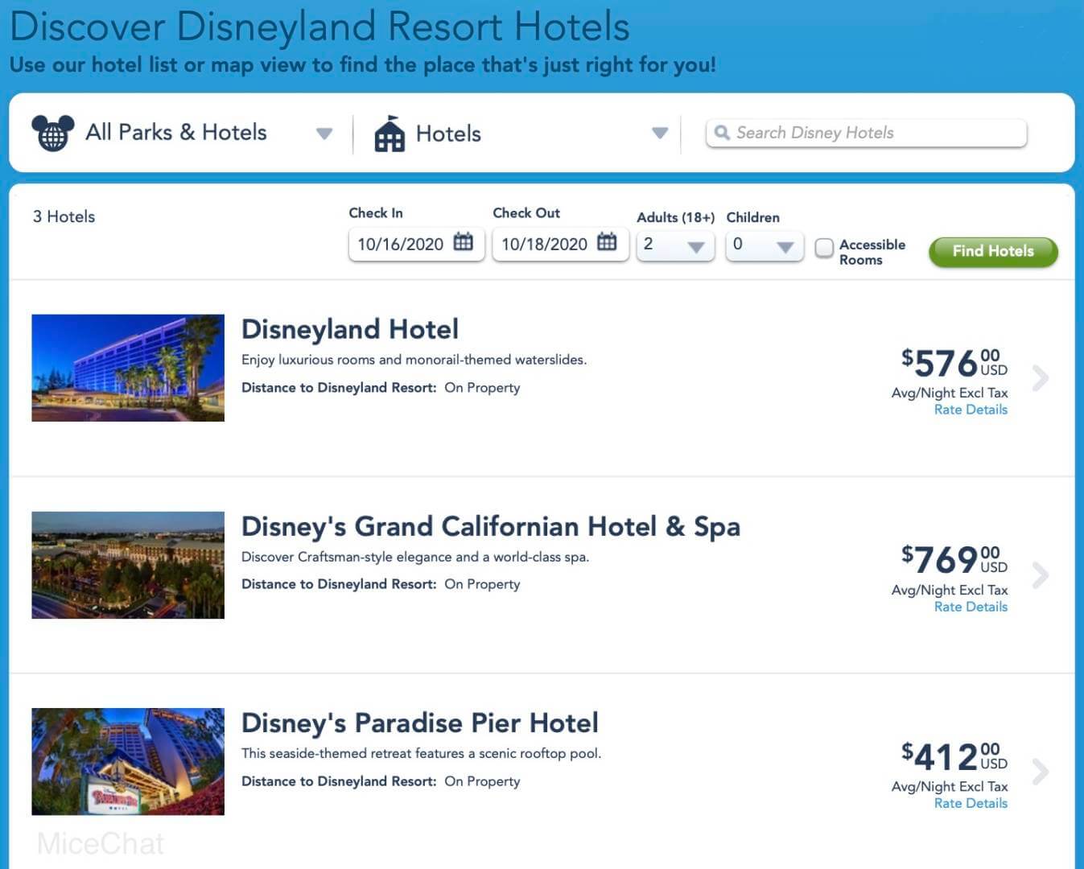The height and width of the screenshot is (869, 1084).
Task: Click the Grand Californian row arrow
Action: (1041, 575)
